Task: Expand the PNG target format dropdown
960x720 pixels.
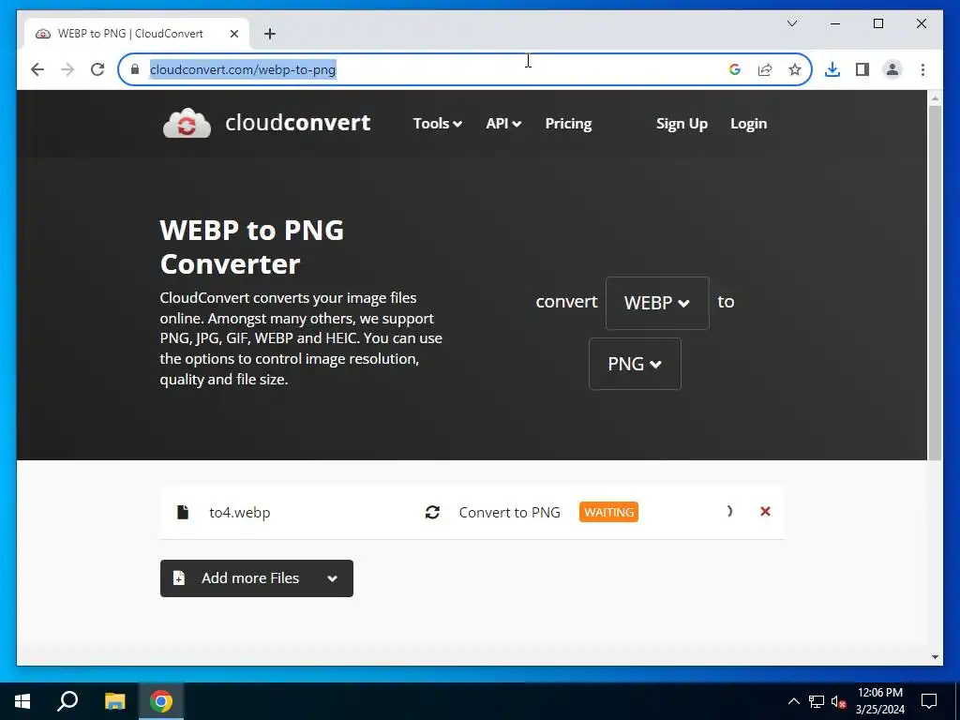Action: click(635, 364)
